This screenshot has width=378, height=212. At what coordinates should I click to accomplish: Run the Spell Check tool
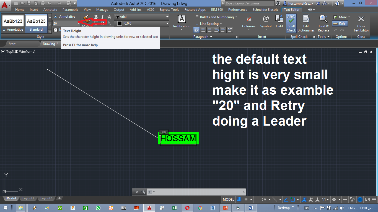click(x=291, y=23)
